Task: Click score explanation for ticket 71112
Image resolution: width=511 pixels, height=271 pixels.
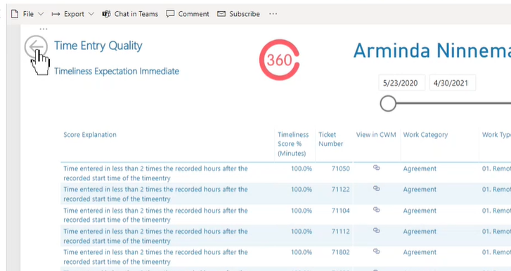Action: 155,236
